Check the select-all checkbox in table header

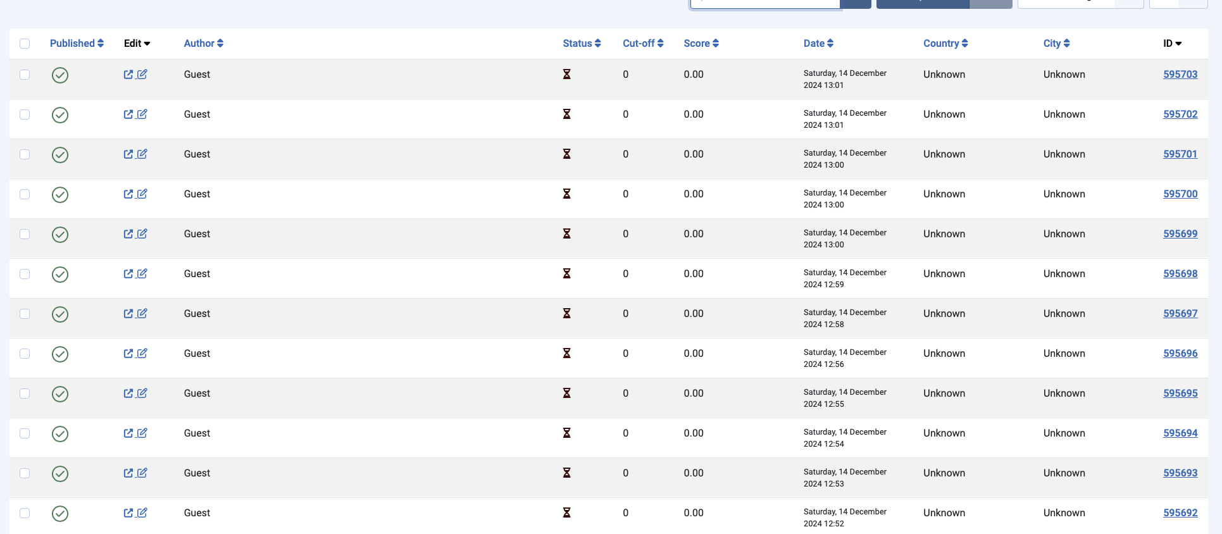(25, 44)
